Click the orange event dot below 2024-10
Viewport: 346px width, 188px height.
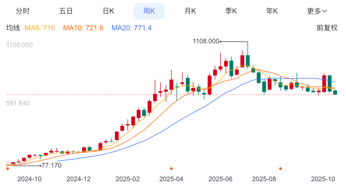pos(8,168)
